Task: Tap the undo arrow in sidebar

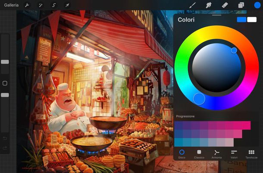Action: pyautogui.click(x=5, y=138)
